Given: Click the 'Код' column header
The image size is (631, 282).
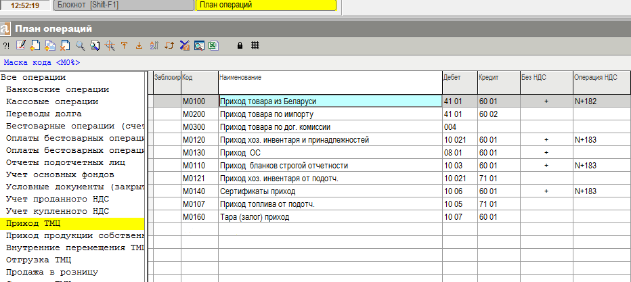Looking at the screenshot, I should tap(199, 83).
